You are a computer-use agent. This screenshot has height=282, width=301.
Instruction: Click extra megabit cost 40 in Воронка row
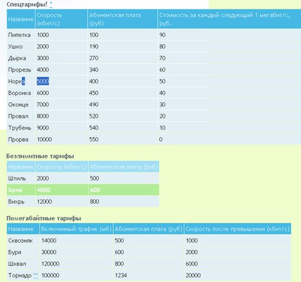tap(163, 93)
